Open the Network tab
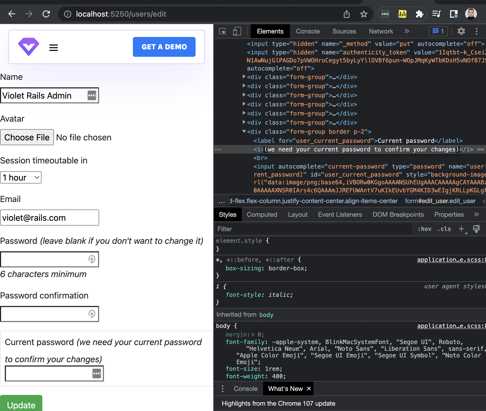Screen dimensions: 486x411 [381, 31]
